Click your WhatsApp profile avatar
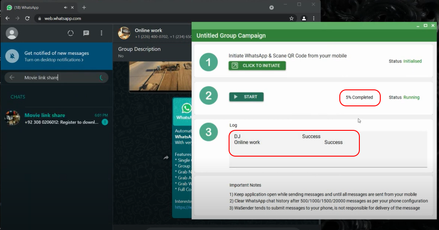This screenshot has height=230, width=439. pyautogui.click(x=12, y=33)
